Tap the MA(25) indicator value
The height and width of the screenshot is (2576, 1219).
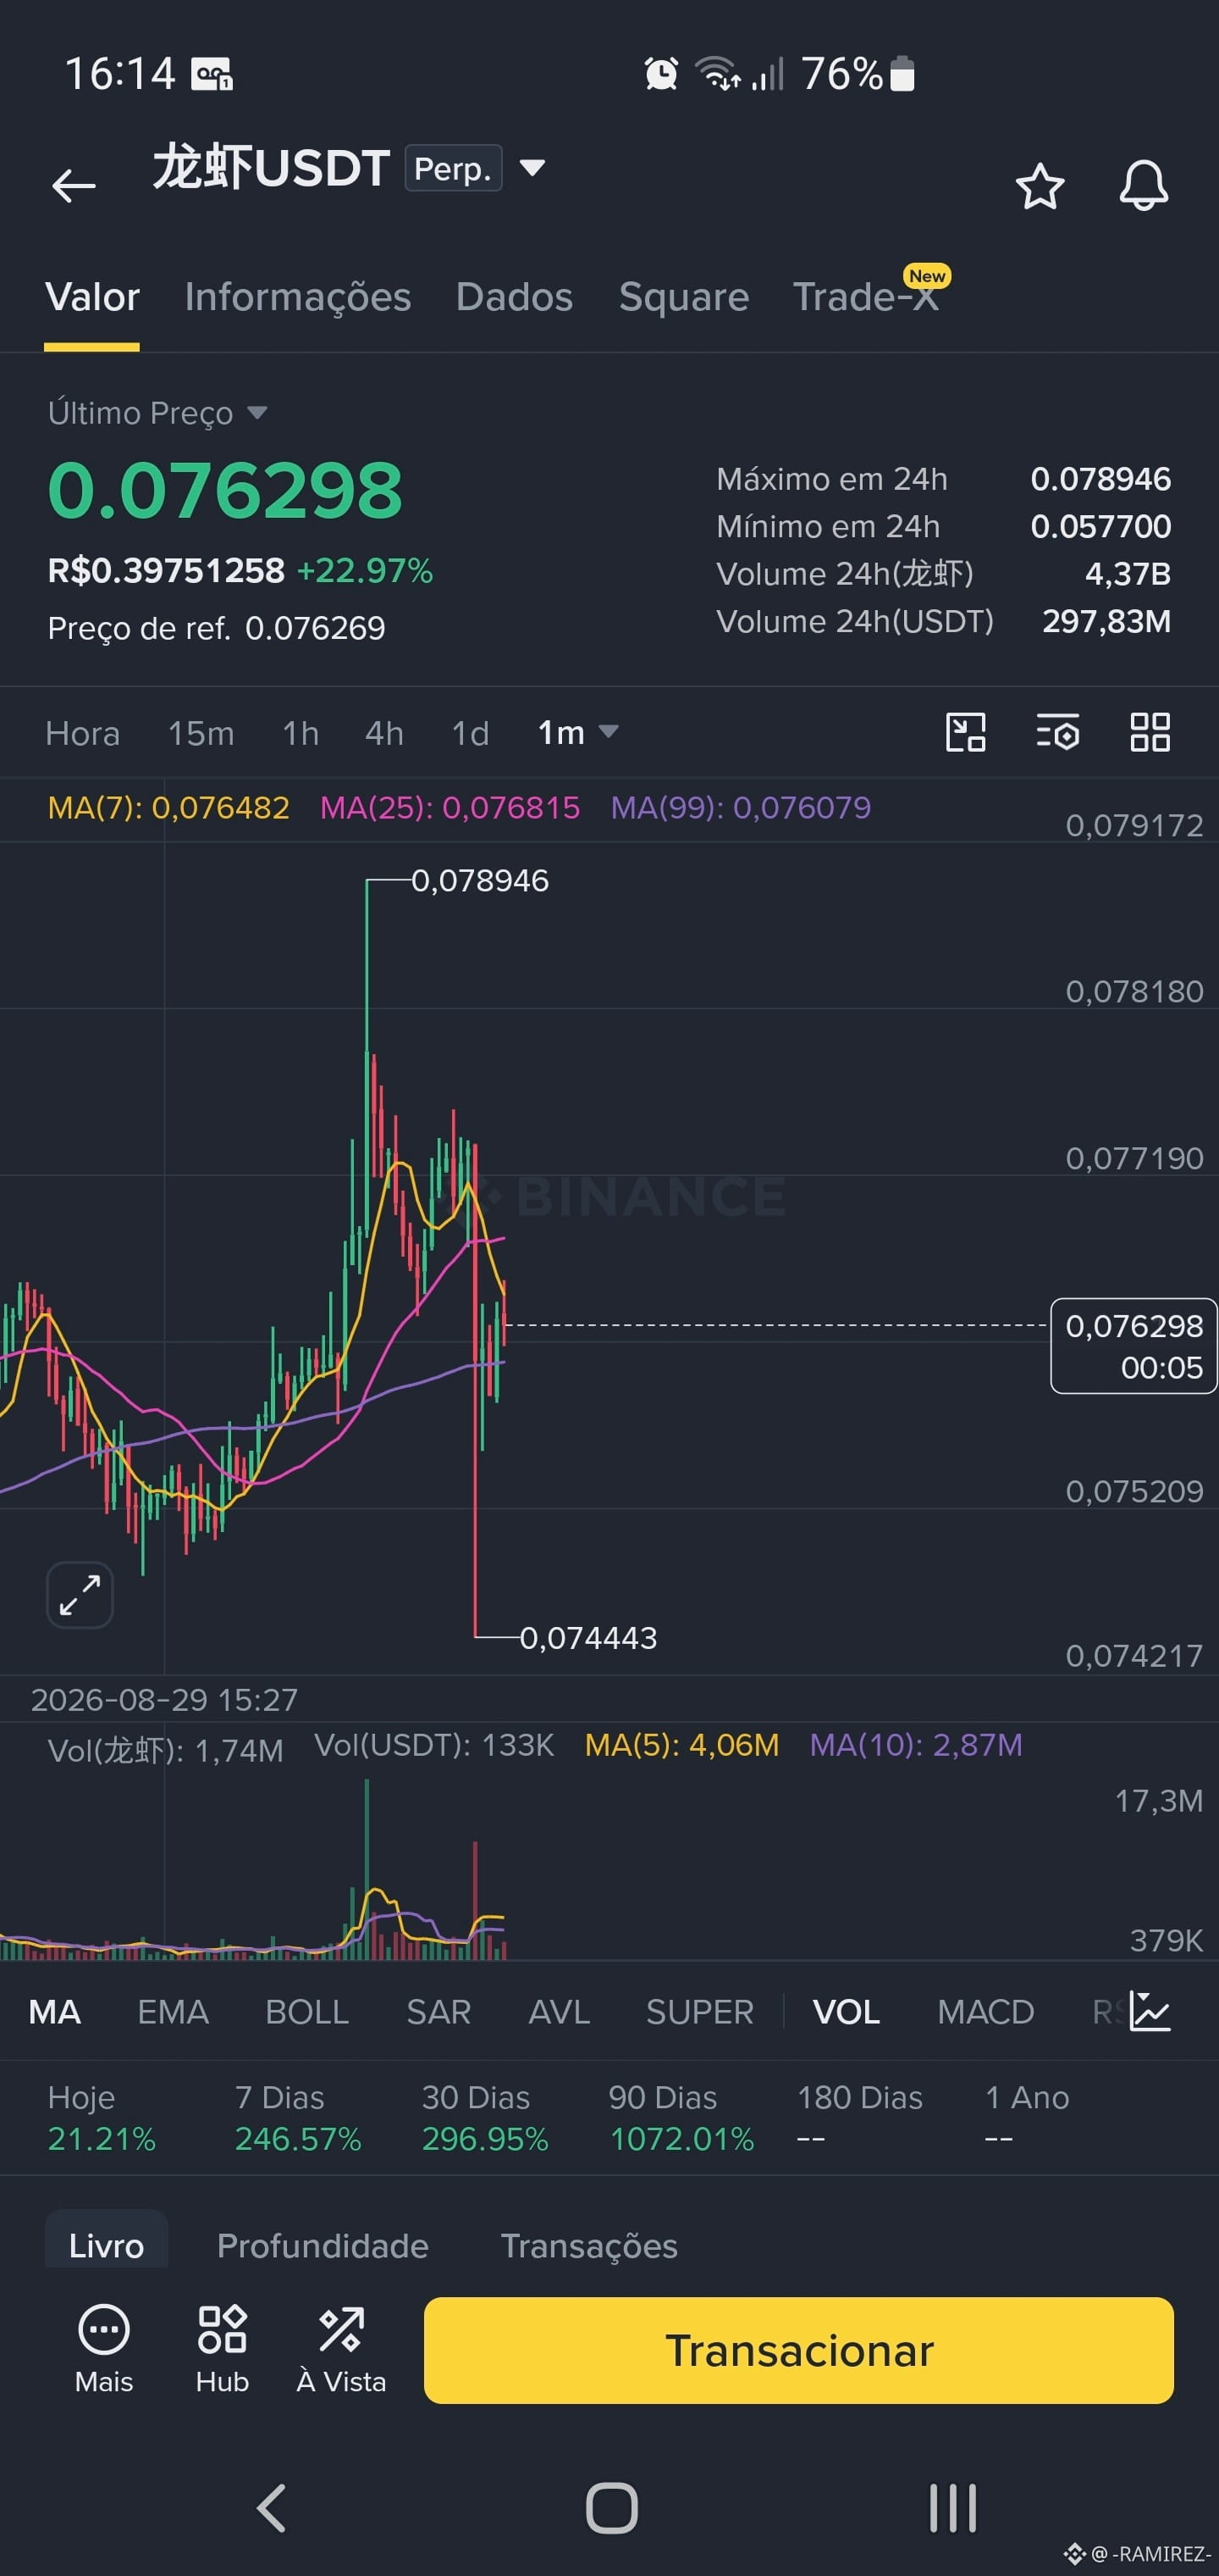[x=450, y=807]
